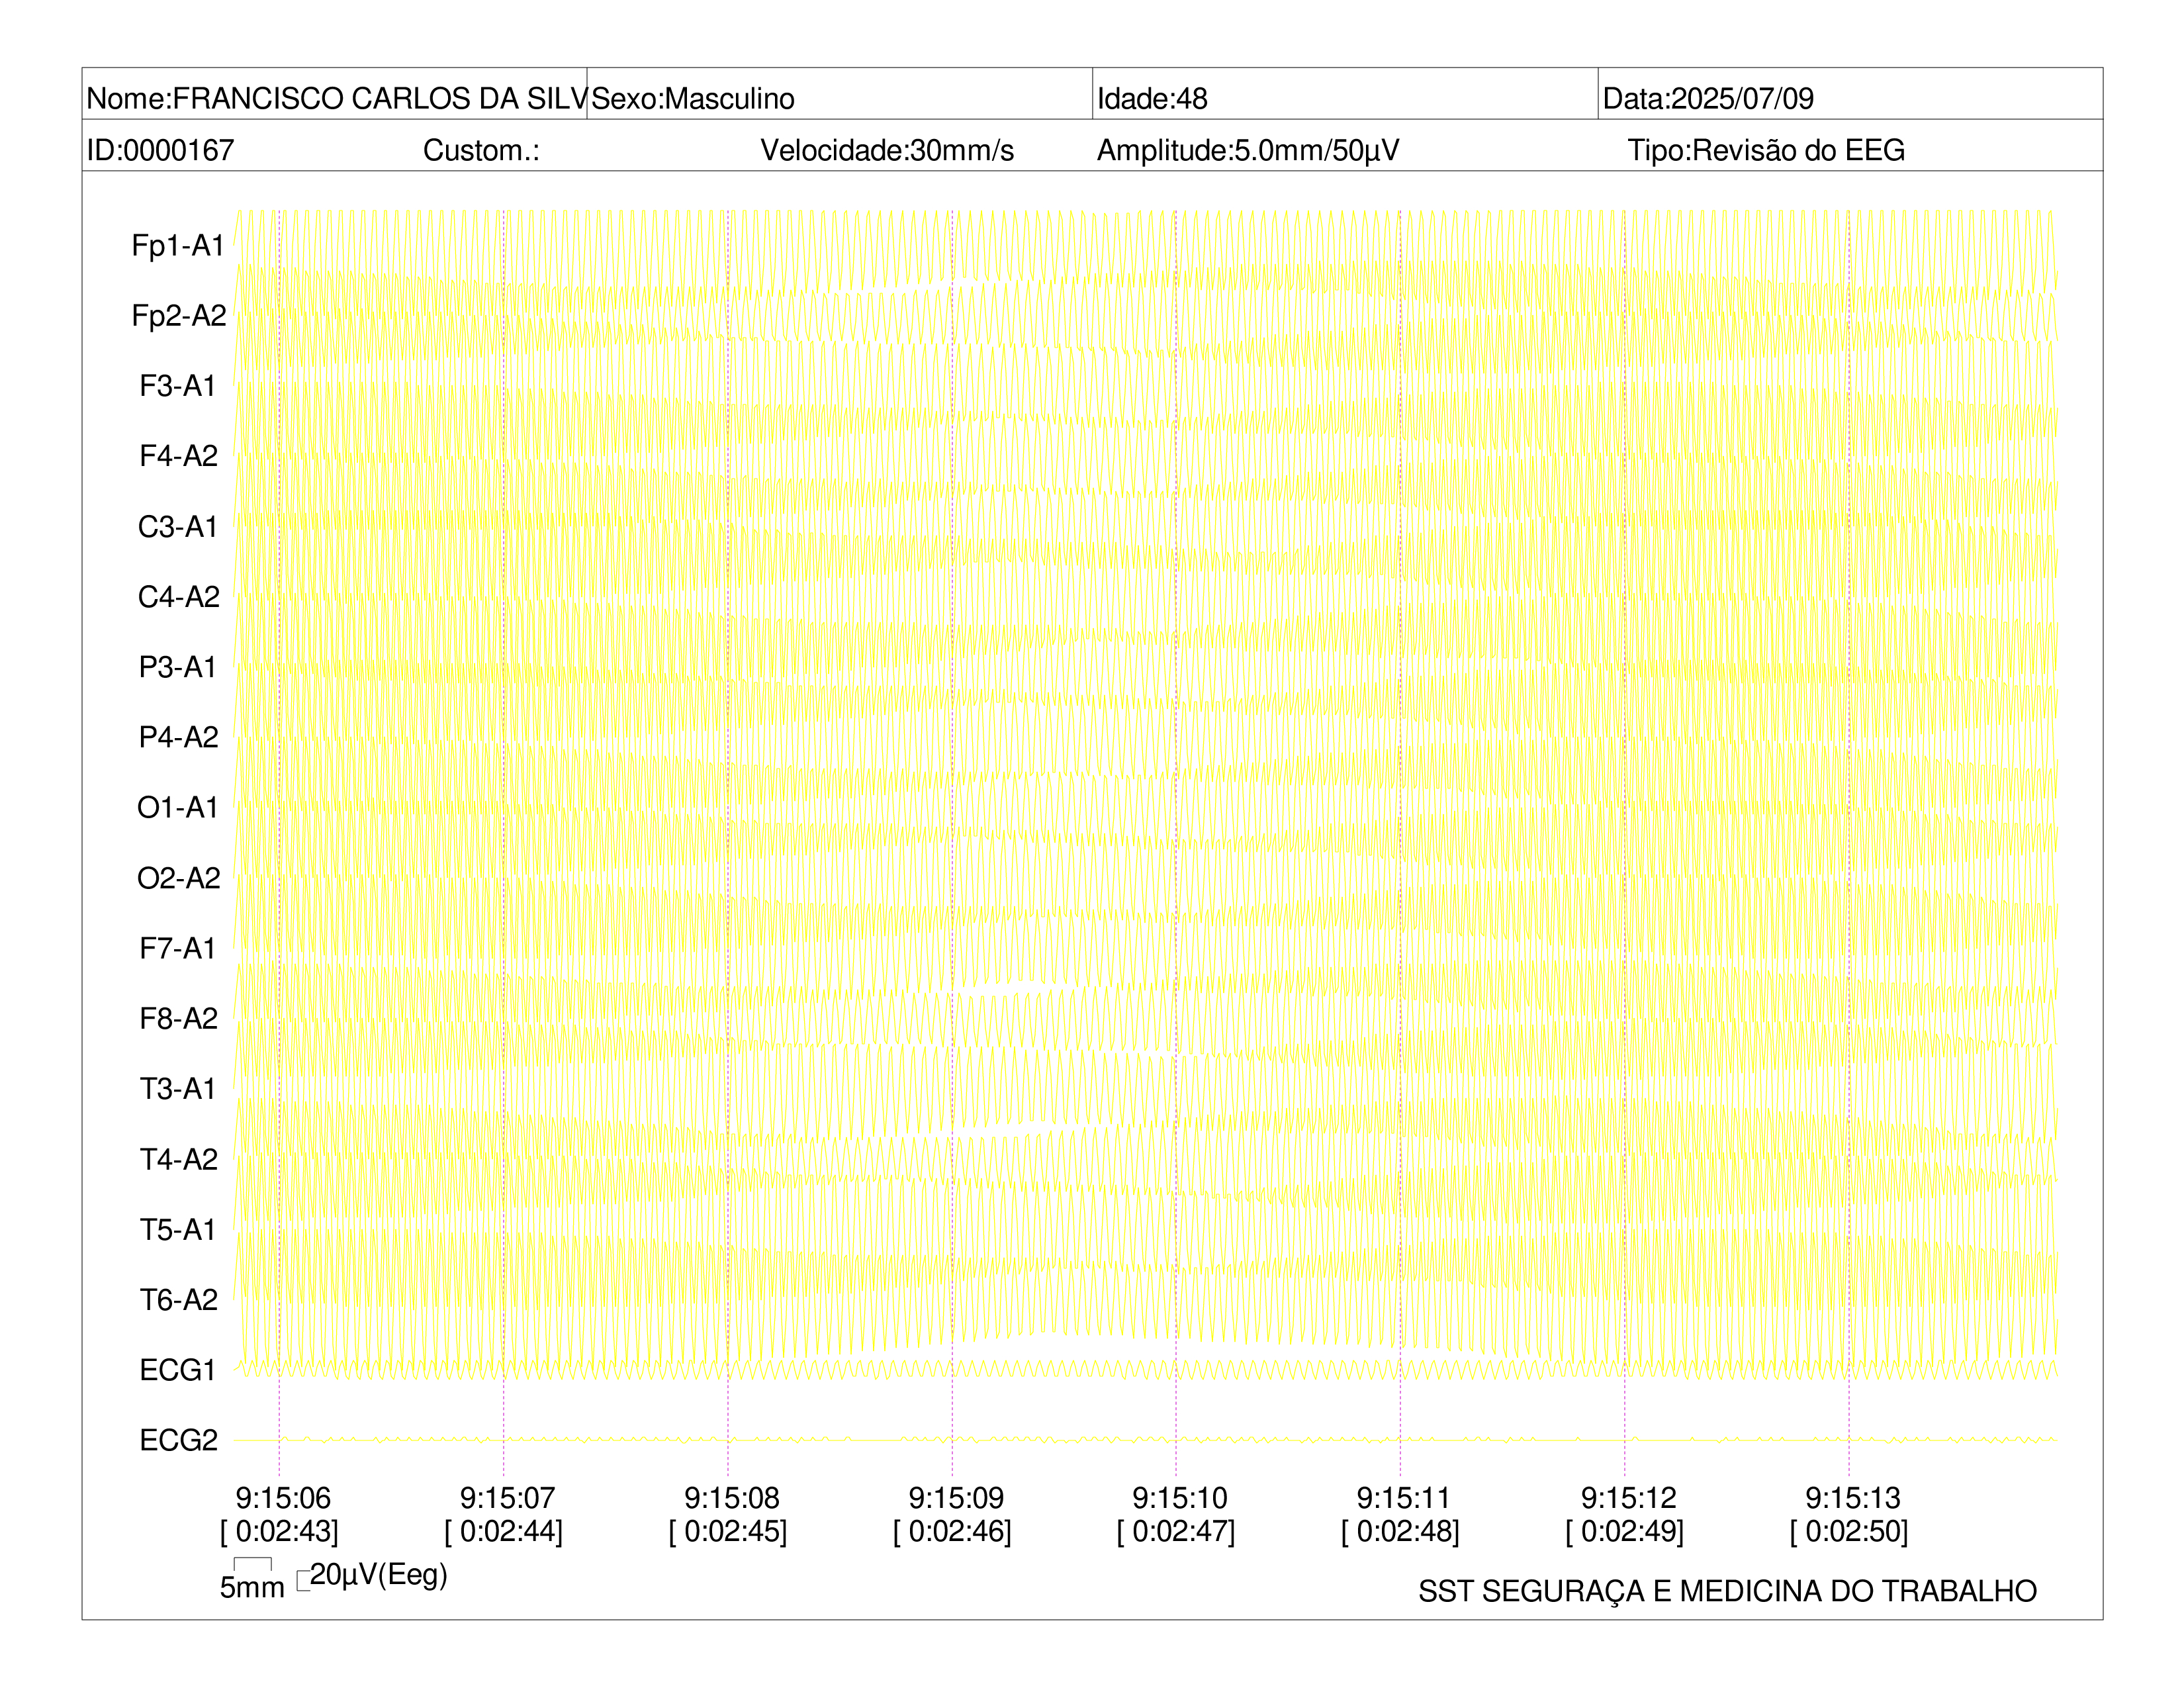Click 'Amplitude:5.0mm/50µV' text
Screen dimensions: 2184x1688
1248,150
